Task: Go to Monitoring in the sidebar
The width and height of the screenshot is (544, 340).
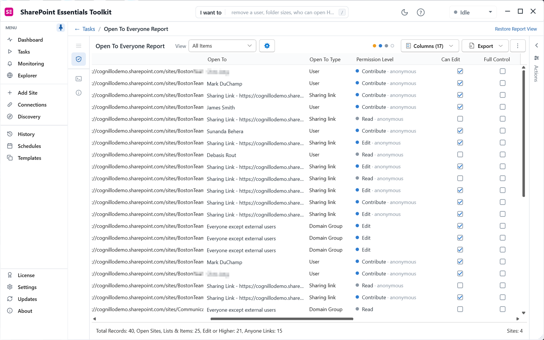Action: click(x=31, y=64)
